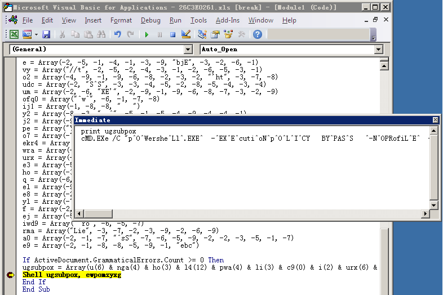
Task: Click the Paste clipboard icon
Action: (88, 34)
